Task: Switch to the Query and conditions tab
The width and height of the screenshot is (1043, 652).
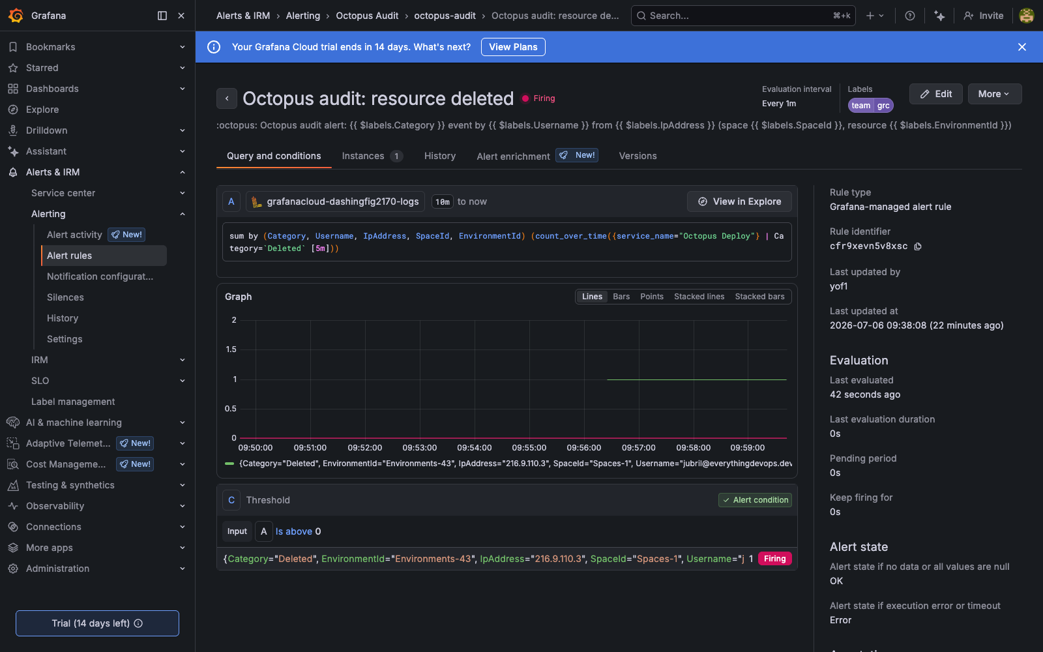Action: tap(274, 156)
